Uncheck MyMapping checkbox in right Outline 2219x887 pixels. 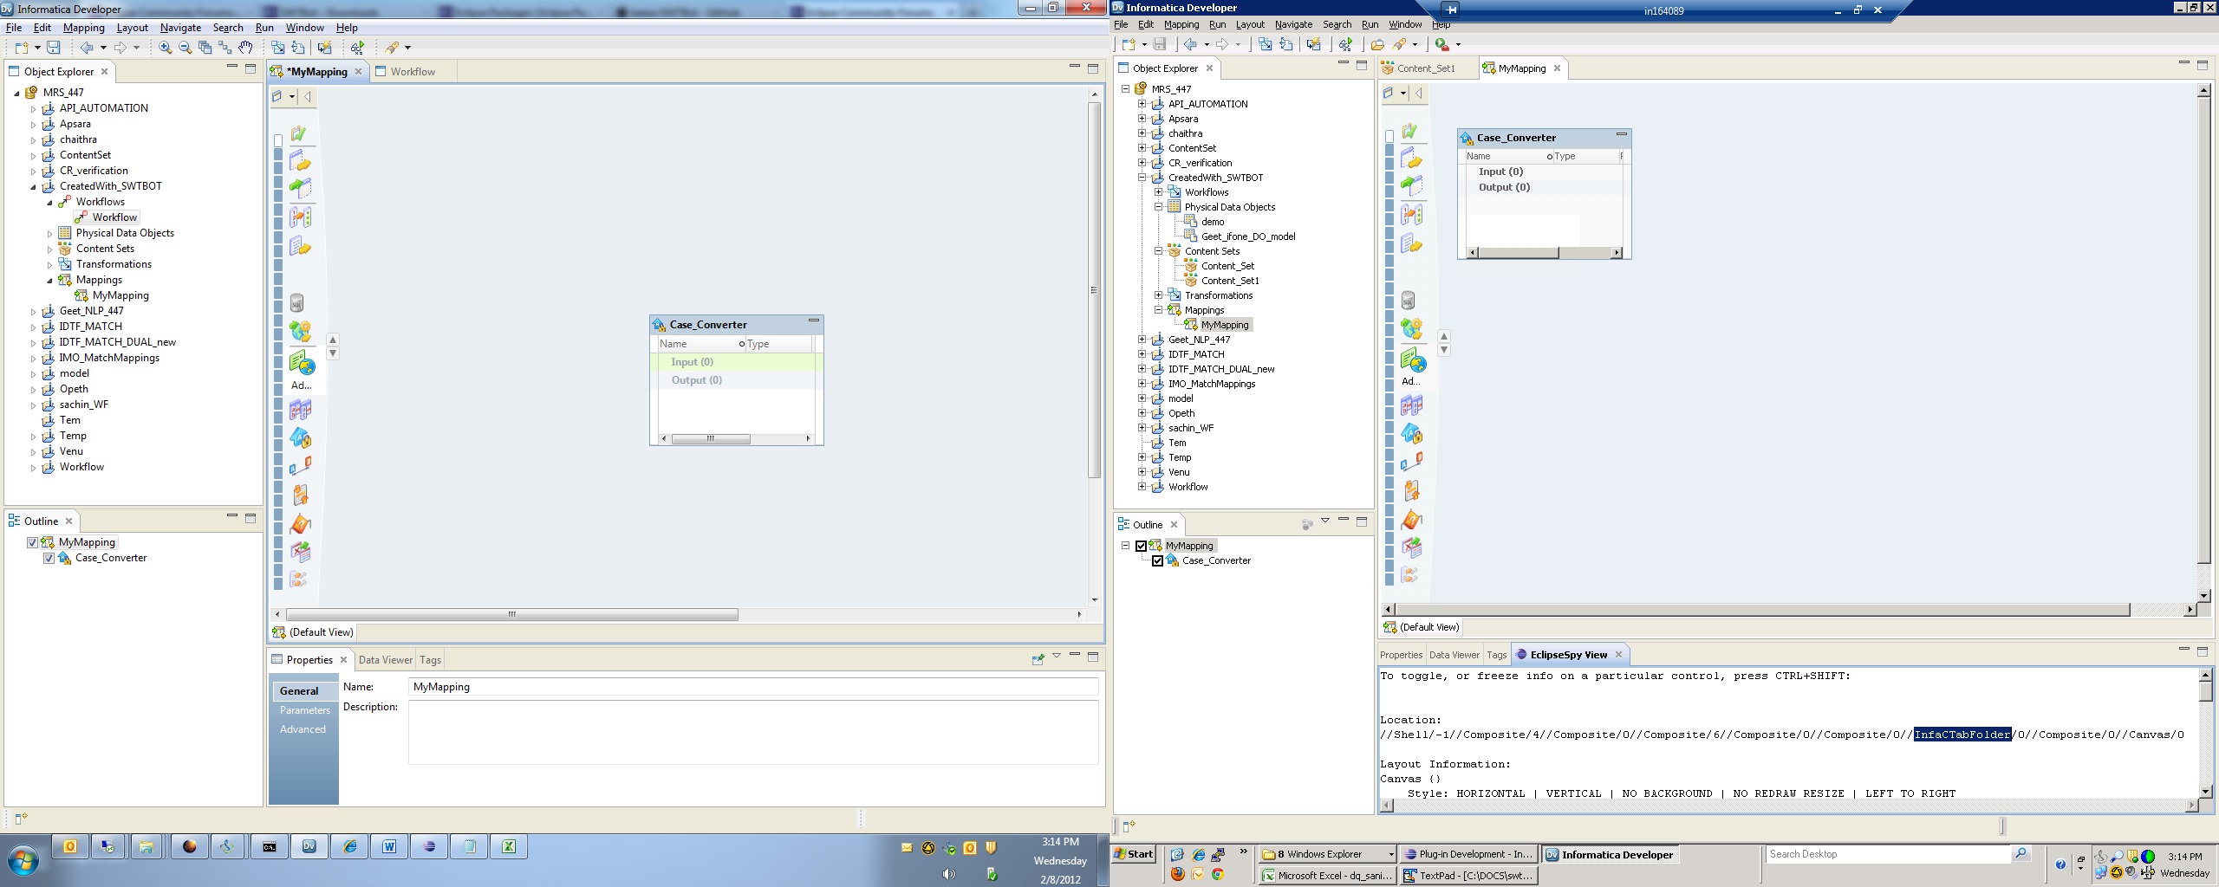pyautogui.click(x=1141, y=546)
